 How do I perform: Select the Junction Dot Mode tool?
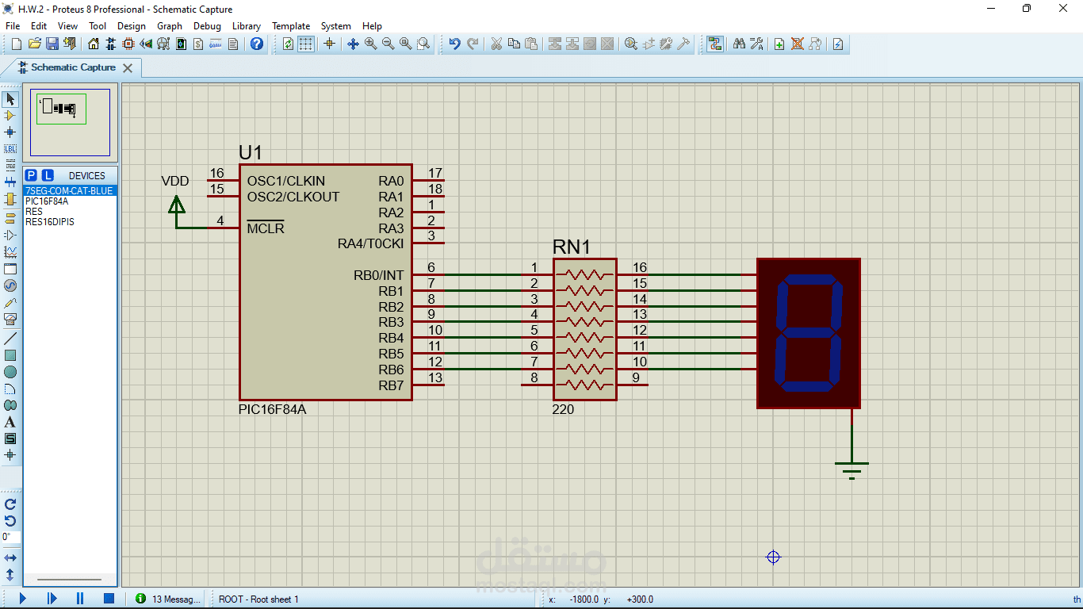(10, 132)
